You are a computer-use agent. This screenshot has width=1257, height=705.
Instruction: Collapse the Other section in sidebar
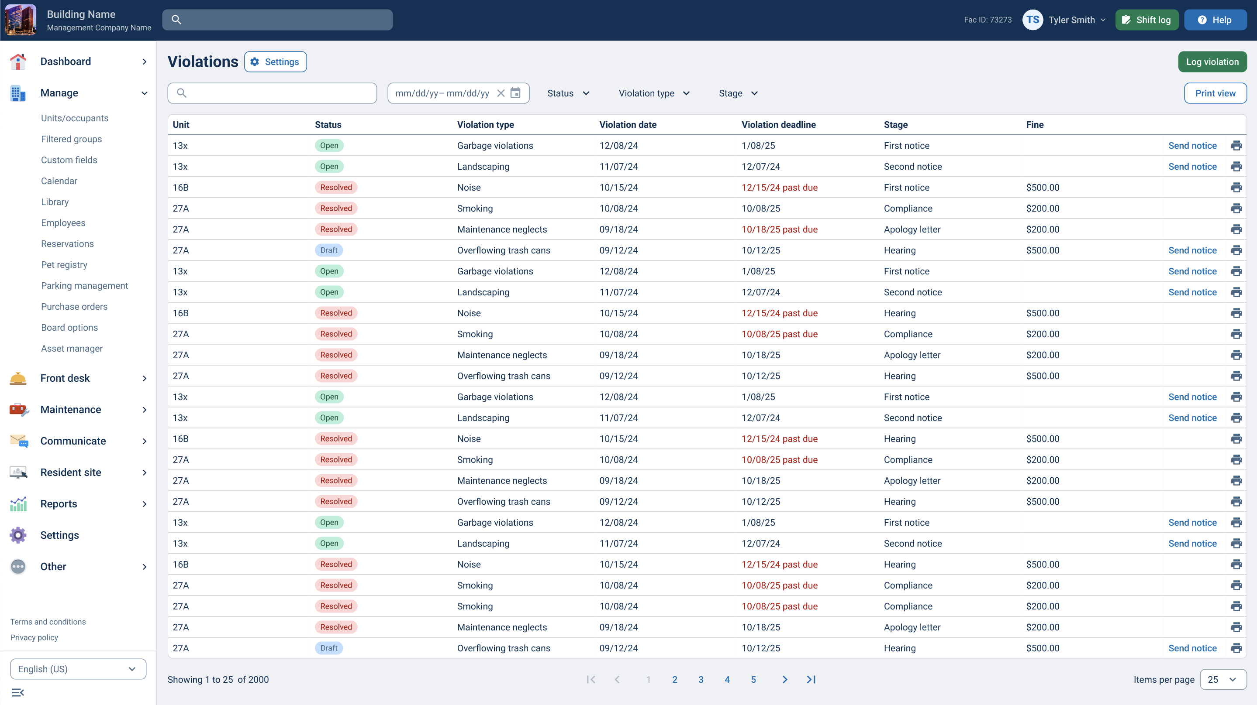(x=145, y=567)
